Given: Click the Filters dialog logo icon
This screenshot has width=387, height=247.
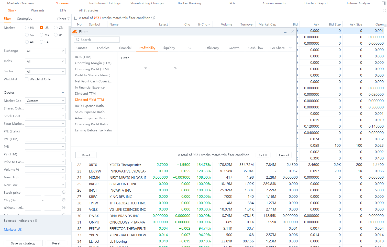Looking at the screenshot, I should 75,32.
